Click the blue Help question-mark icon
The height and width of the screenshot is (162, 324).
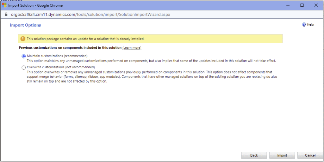[x=304, y=25]
